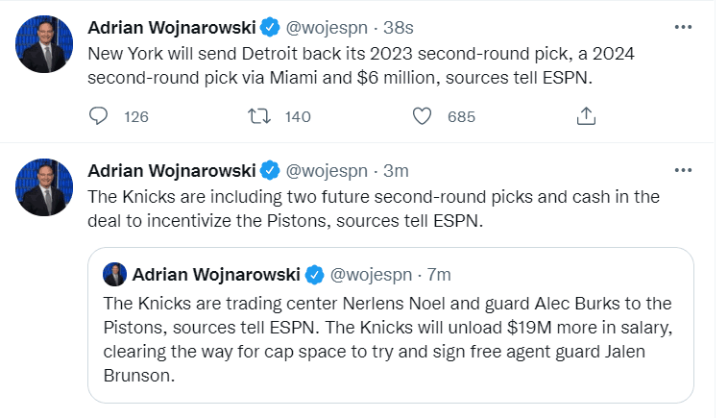The height and width of the screenshot is (418, 728).
Task: Open the profile picture on the 3m tweet
Action: click(44, 187)
